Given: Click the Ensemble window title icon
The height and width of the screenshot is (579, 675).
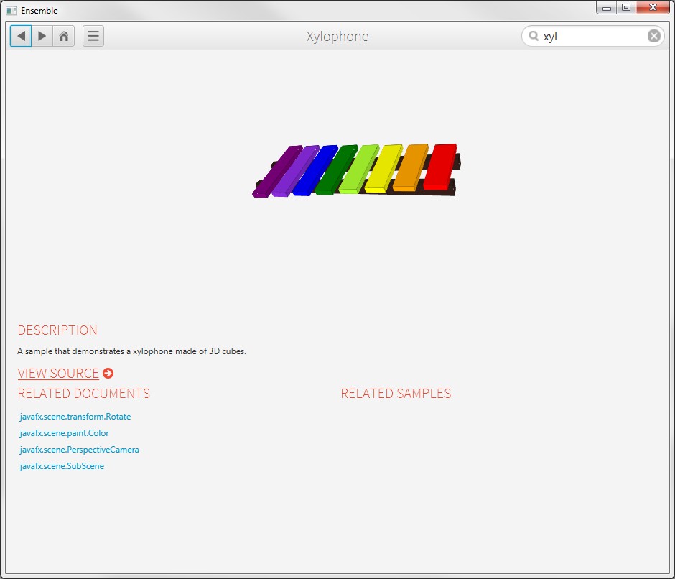Looking at the screenshot, I should coord(11,11).
